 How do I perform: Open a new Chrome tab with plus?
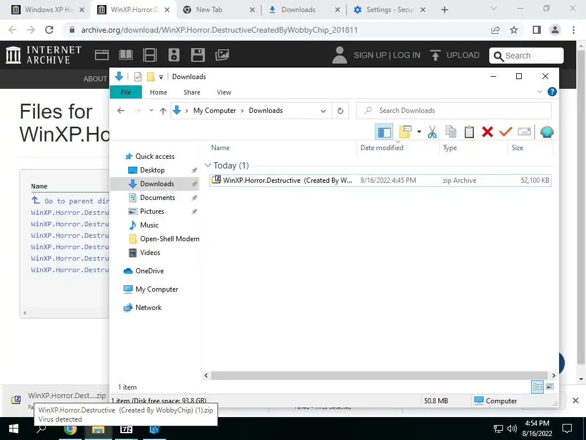click(x=444, y=10)
